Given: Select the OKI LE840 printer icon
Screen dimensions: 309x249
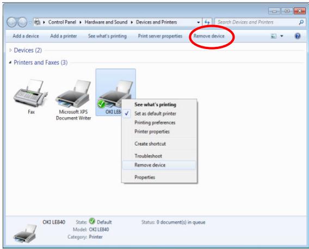Looking at the screenshot, I should [x=115, y=93].
